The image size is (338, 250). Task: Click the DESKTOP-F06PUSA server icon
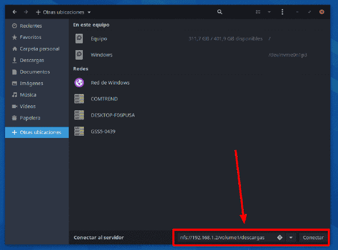coord(79,115)
